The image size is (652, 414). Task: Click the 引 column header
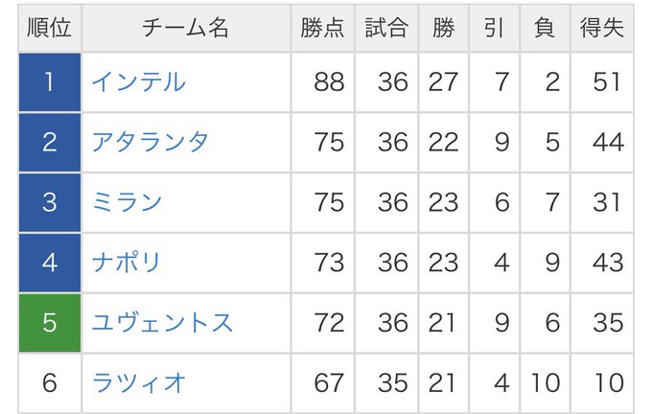494,28
